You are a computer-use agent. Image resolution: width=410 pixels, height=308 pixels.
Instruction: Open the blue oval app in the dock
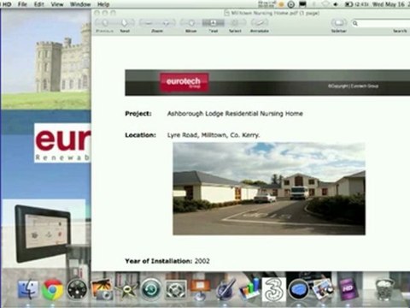click(298, 290)
